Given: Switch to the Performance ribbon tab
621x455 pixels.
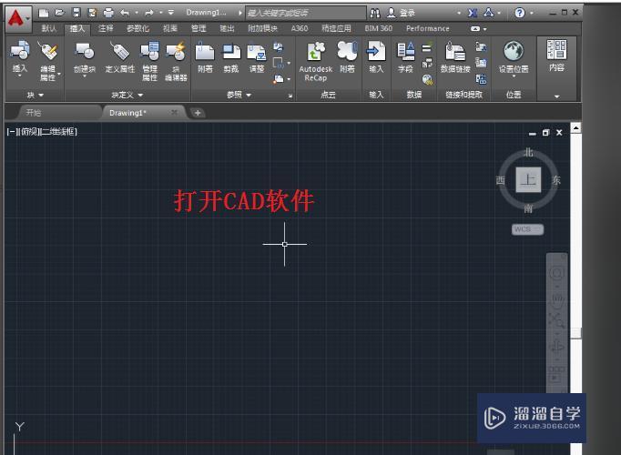Looking at the screenshot, I should click(x=428, y=28).
